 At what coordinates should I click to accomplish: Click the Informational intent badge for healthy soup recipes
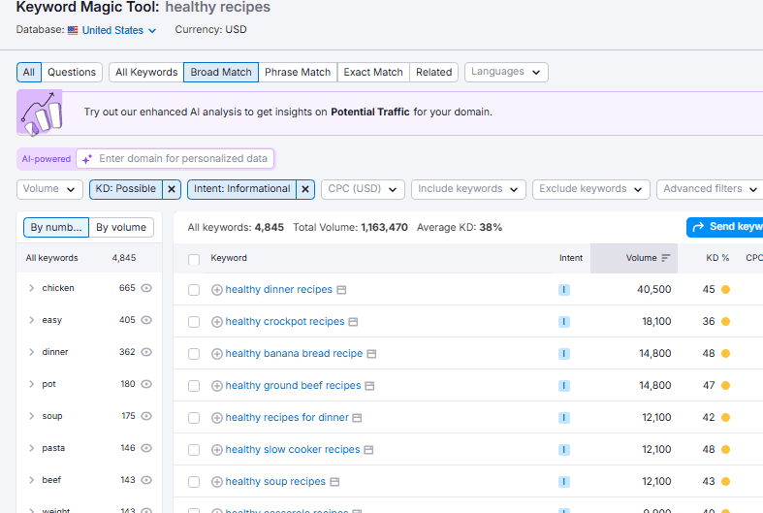click(x=564, y=482)
